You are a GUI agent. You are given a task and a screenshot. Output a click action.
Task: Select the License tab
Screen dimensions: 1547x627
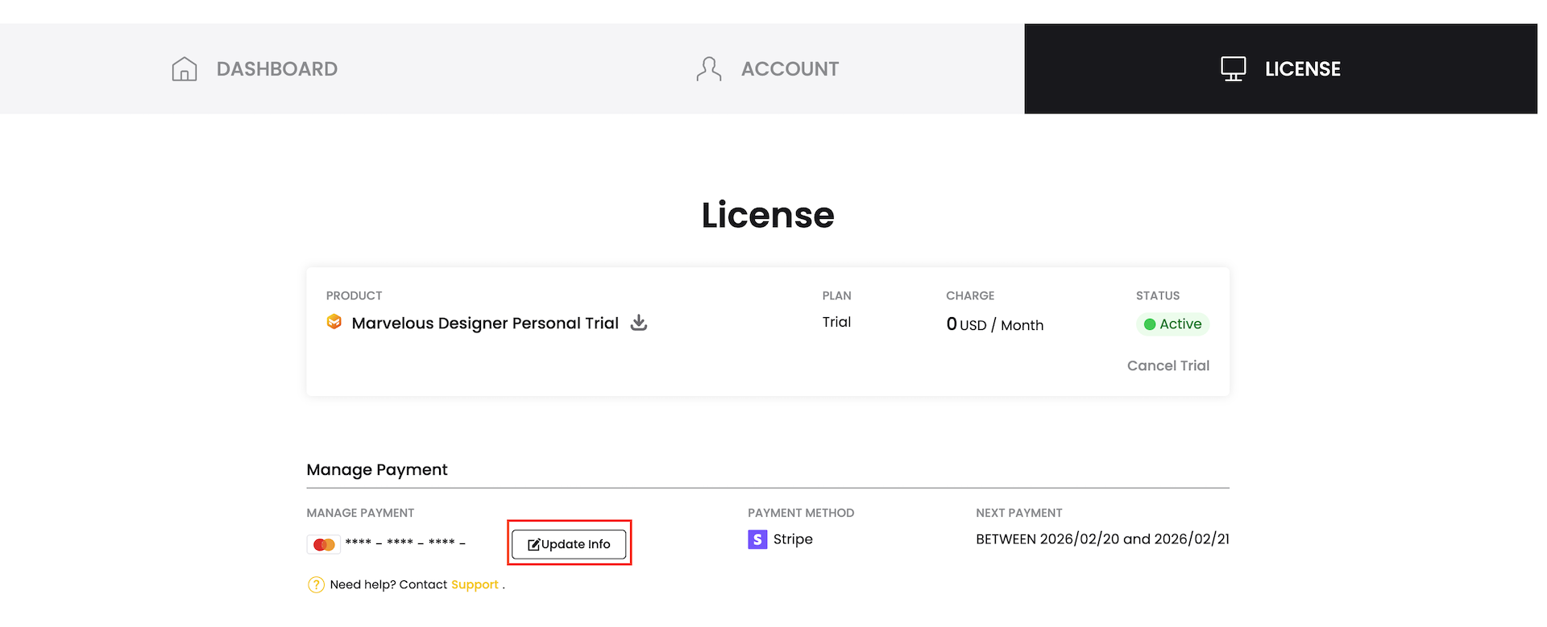[1280, 69]
